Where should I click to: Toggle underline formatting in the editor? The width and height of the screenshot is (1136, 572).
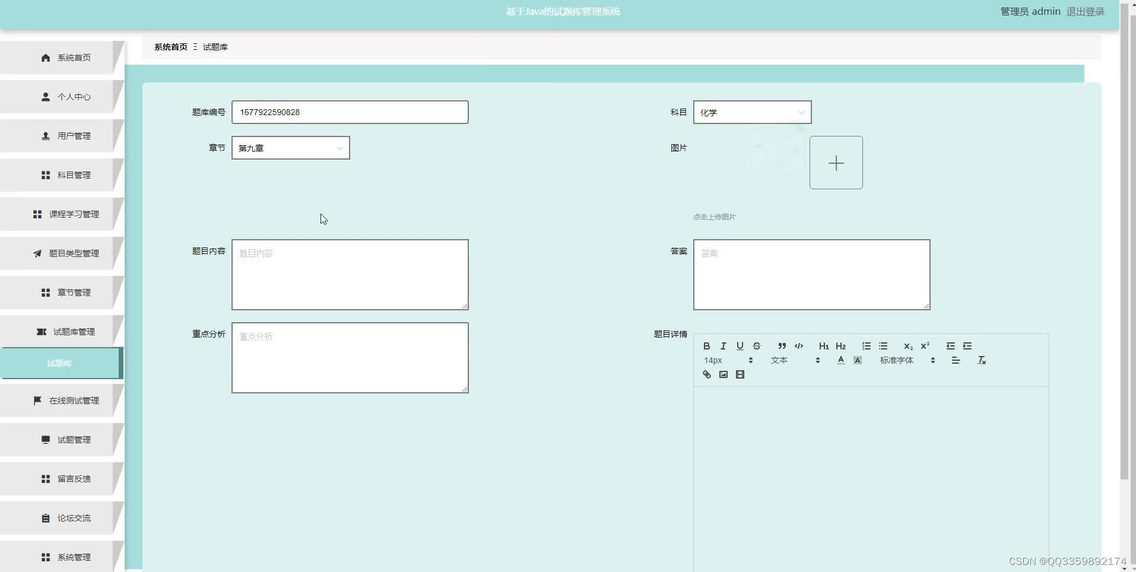[x=740, y=346]
